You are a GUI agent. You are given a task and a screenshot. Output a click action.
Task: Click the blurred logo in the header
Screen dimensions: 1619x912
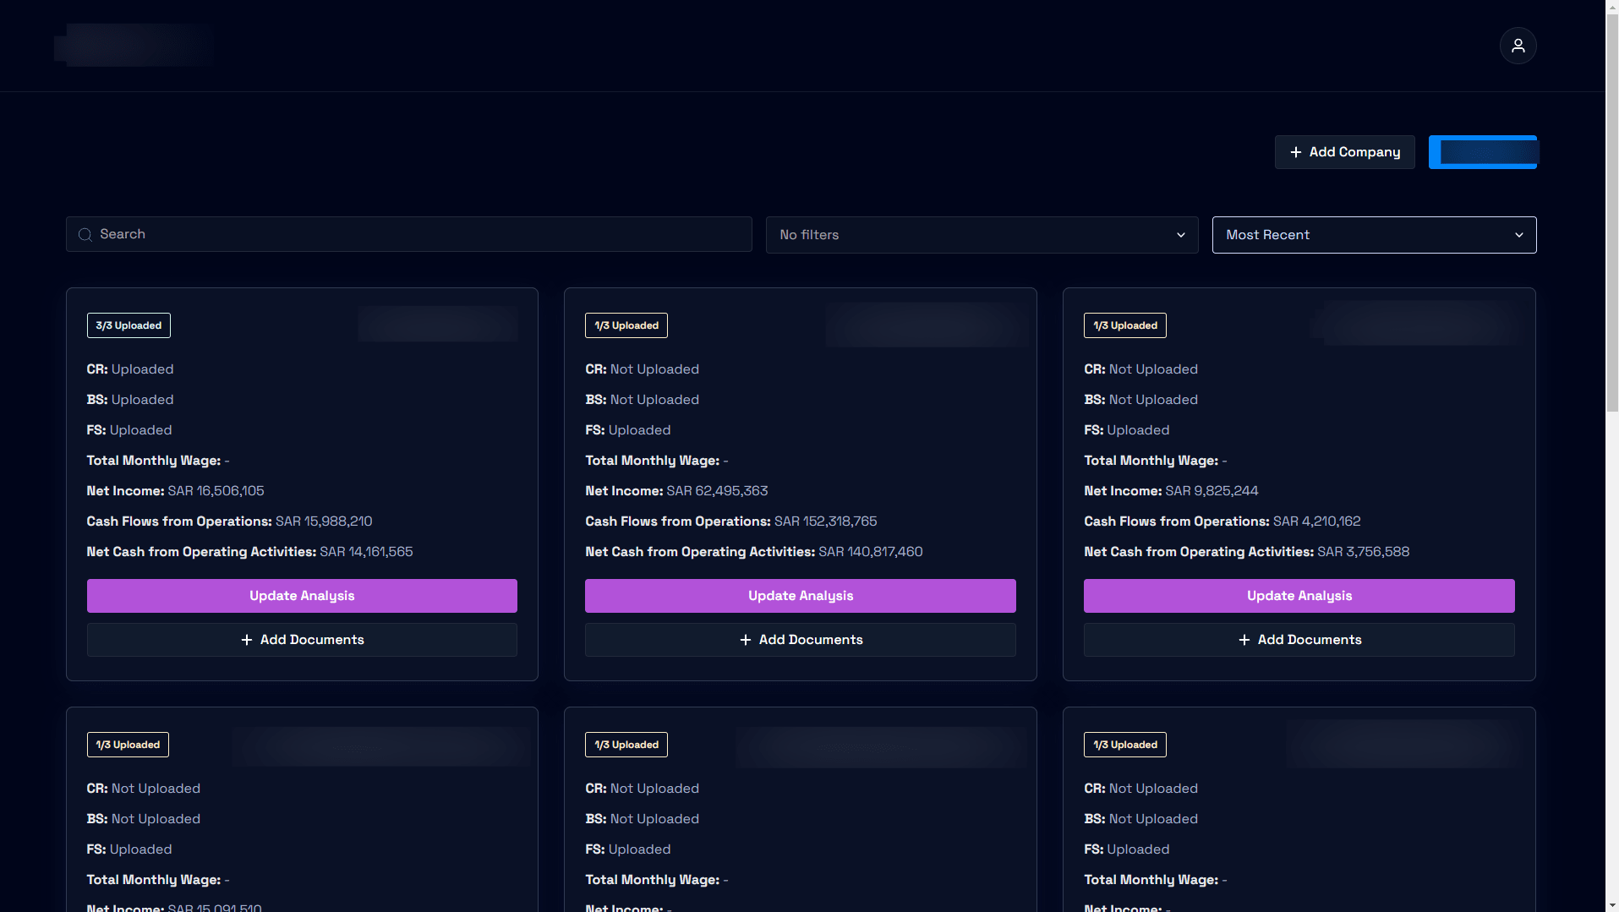point(135,45)
